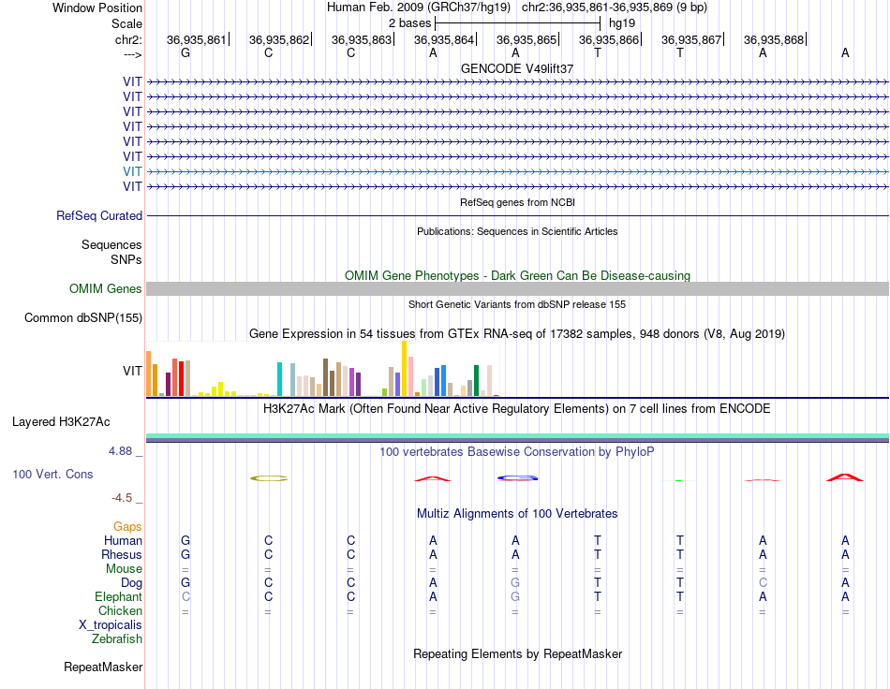The height and width of the screenshot is (689, 890).
Task: Click the Zebrafish species label
Action: (x=117, y=638)
